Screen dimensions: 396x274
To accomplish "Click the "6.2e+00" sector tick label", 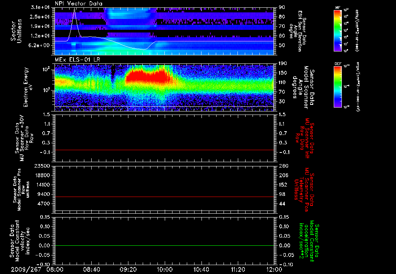I will [x=40, y=45].
